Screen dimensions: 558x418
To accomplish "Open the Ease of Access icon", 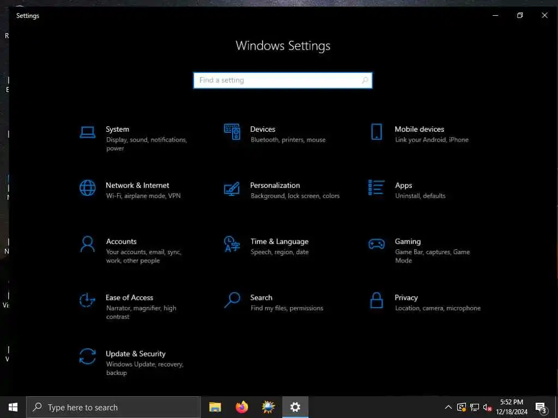I will click(x=87, y=300).
